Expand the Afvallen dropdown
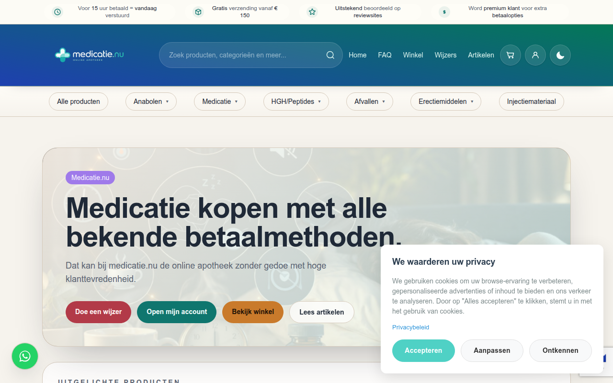 [370, 101]
